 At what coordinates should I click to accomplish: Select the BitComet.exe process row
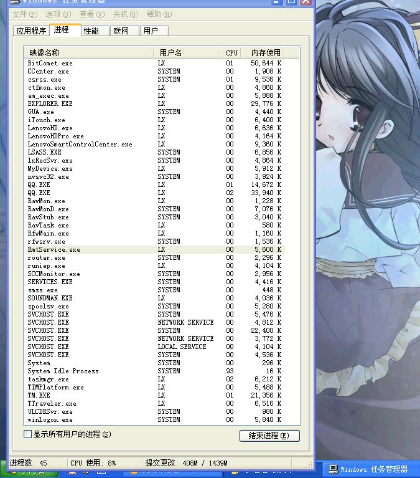pyautogui.click(x=154, y=63)
